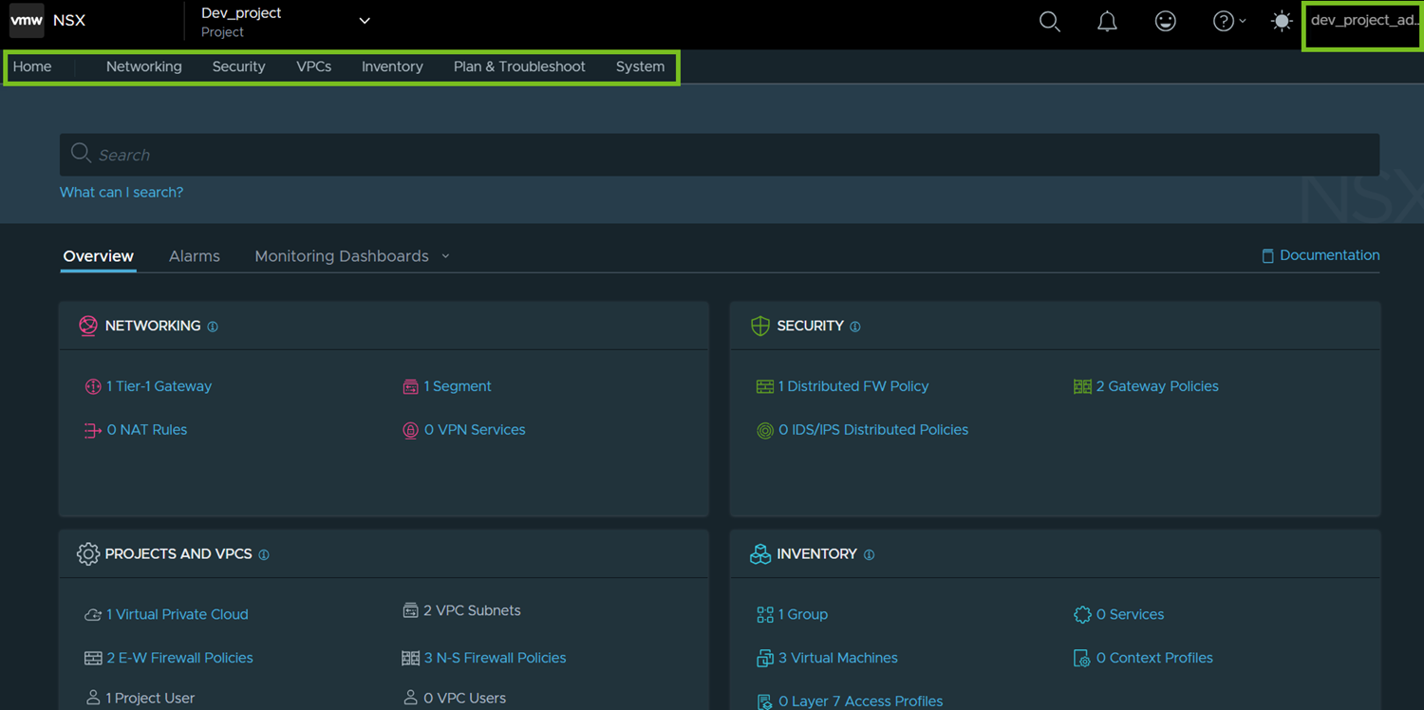
Task: Open the 3 Virtual Machines link
Action: (838, 658)
